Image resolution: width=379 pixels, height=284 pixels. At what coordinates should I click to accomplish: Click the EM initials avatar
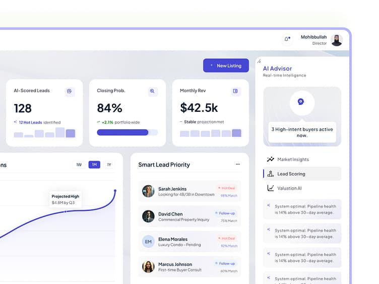[148, 242]
